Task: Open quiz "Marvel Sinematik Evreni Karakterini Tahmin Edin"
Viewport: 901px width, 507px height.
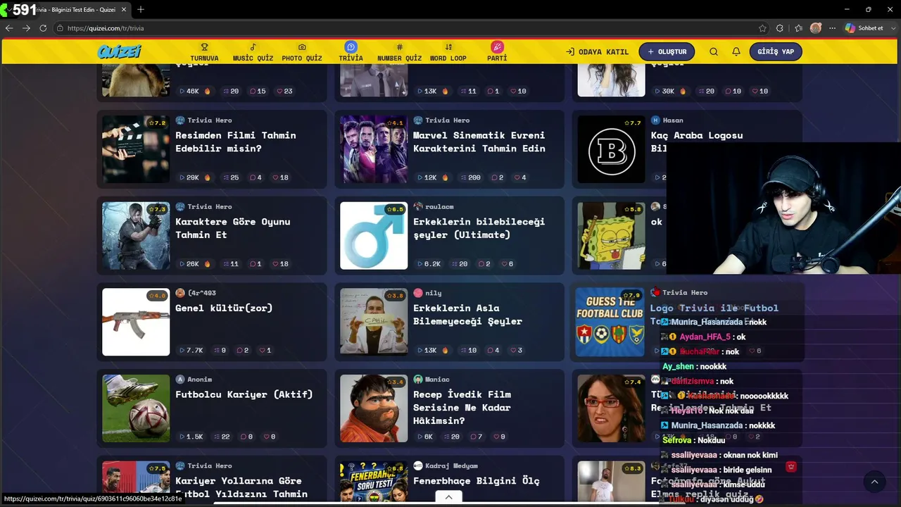Action: point(479,142)
